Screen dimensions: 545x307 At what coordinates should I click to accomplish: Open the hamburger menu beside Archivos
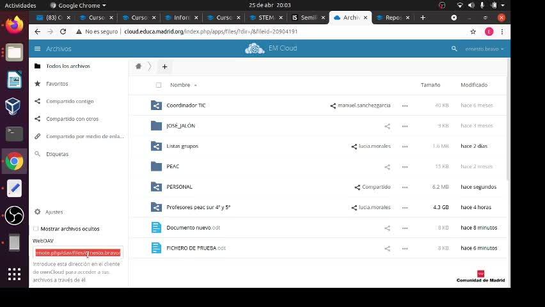[38, 49]
